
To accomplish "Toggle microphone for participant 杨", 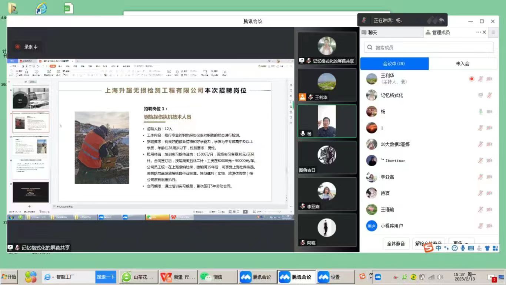I will coord(480,111).
